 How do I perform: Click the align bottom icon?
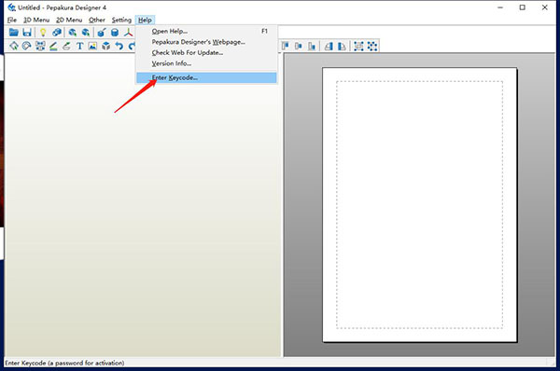[312, 46]
